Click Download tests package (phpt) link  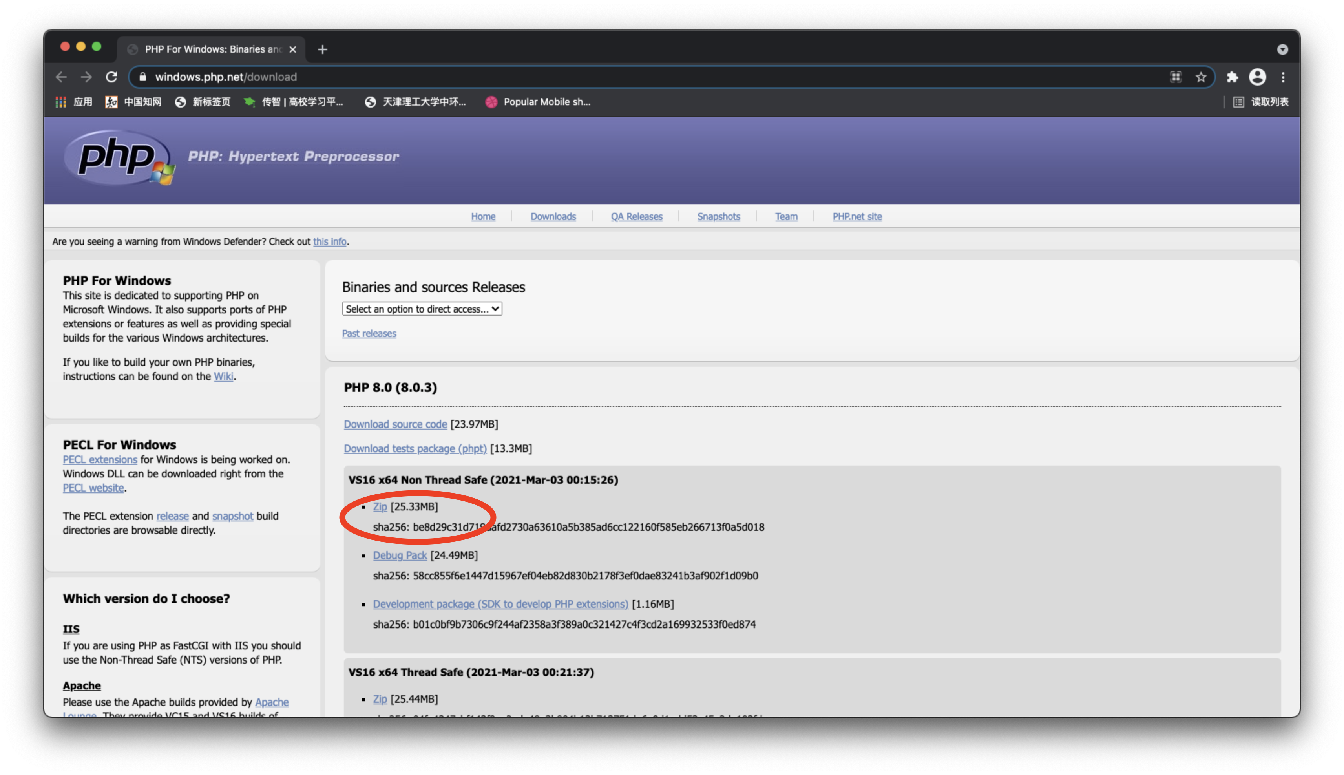[x=415, y=449]
